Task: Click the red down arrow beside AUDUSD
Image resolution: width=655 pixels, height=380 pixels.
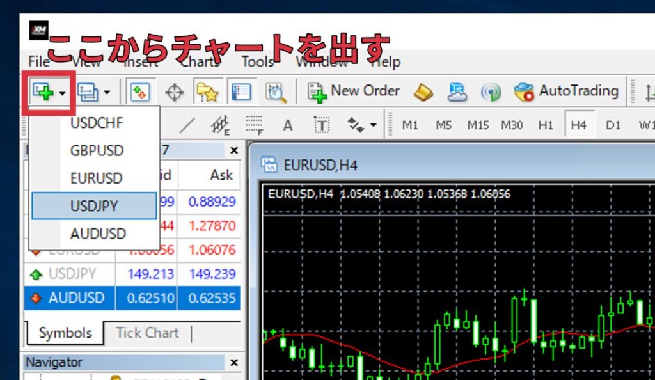Action: [x=36, y=298]
